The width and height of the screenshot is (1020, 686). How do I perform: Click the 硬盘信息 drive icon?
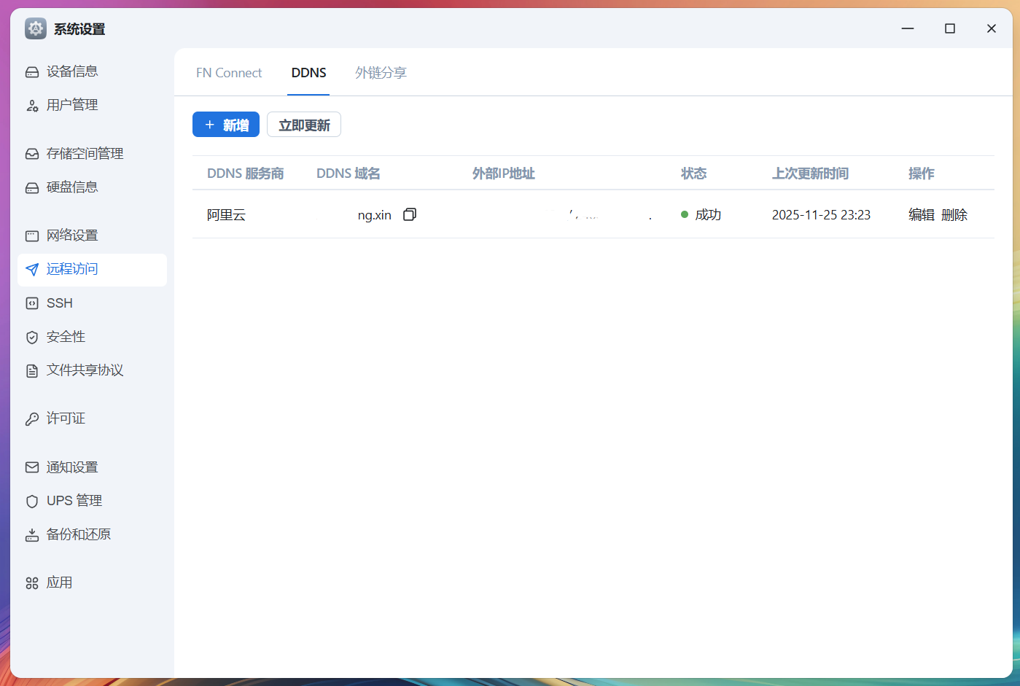(x=32, y=187)
